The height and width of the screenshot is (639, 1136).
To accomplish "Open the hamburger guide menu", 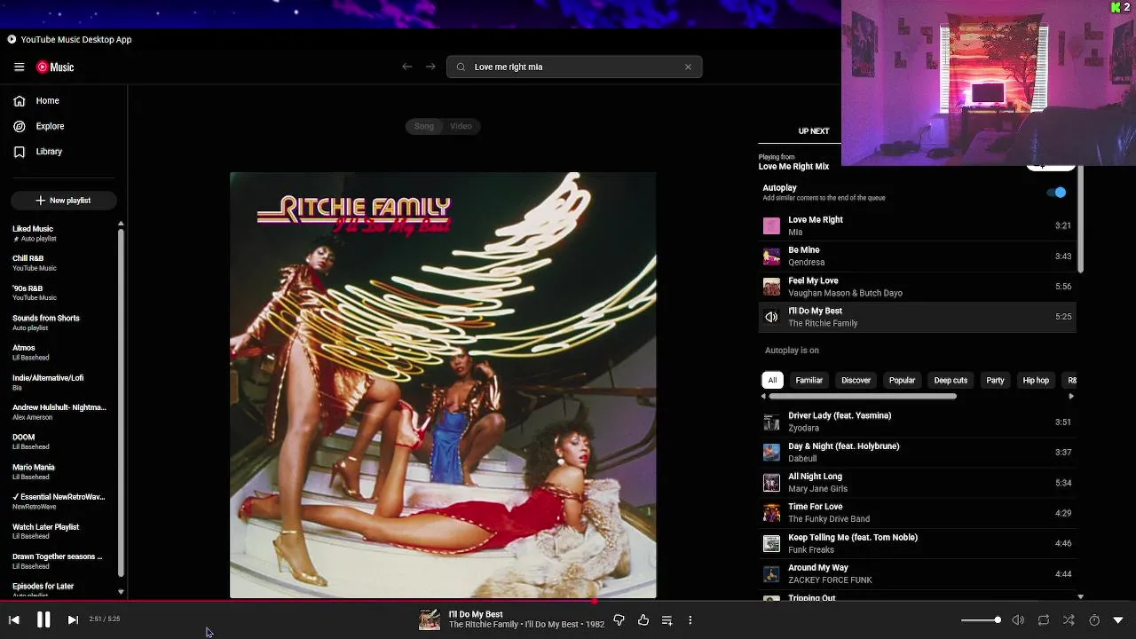I will [x=19, y=67].
